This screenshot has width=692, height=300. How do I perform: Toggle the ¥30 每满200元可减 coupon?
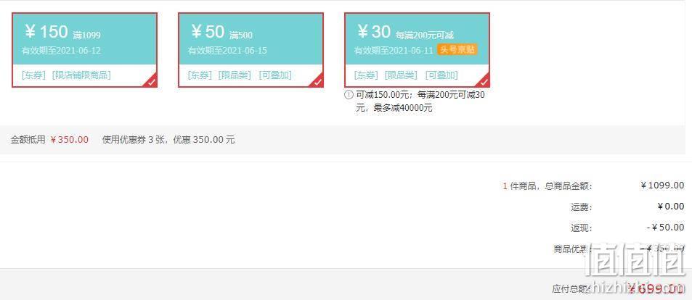[417, 50]
